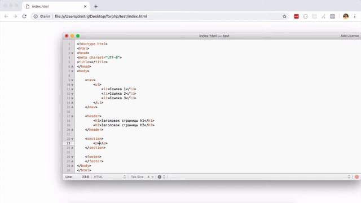
Task: Click the round circle extension icon in Chrome
Action: click(x=305, y=16)
